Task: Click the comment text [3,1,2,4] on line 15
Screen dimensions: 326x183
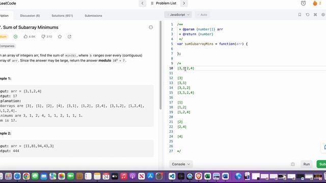Action: click(x=185, y=93)
